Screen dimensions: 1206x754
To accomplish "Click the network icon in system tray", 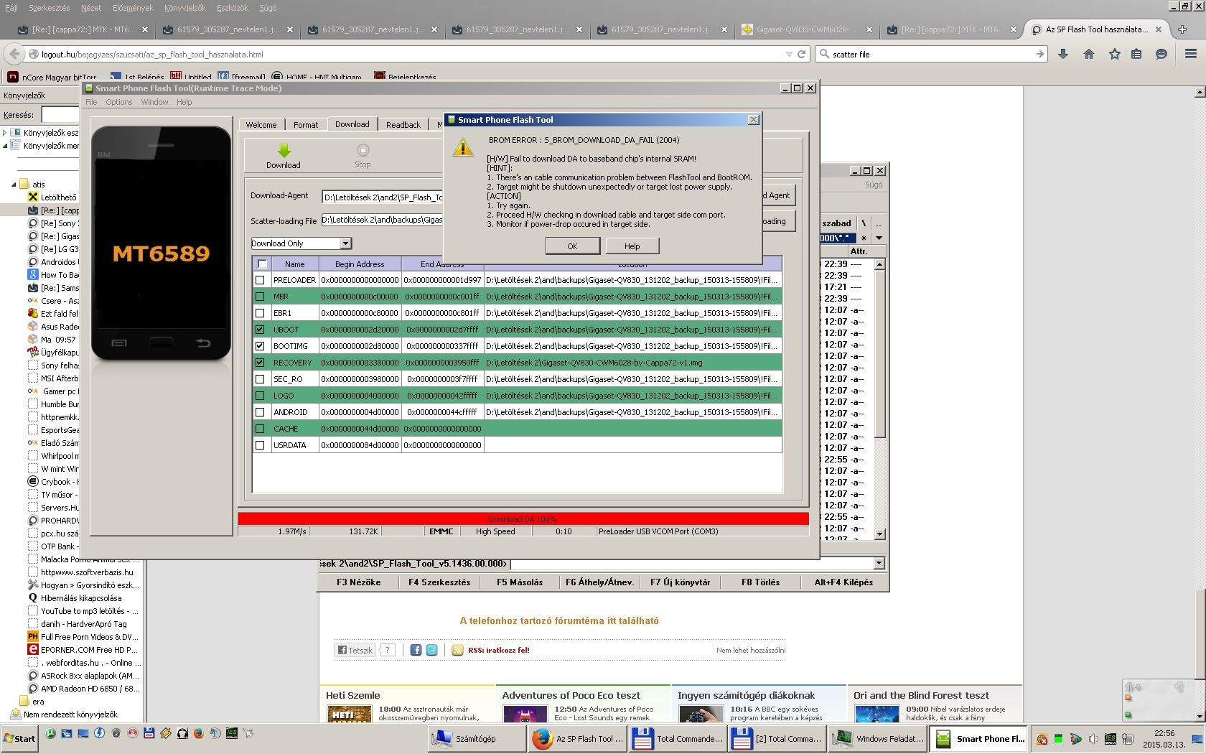I will (1128, 739).
